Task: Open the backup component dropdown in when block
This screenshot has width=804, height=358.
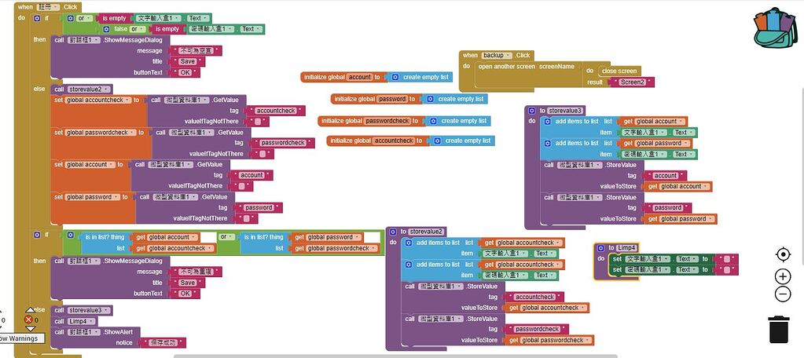Action: coord(497,55)
